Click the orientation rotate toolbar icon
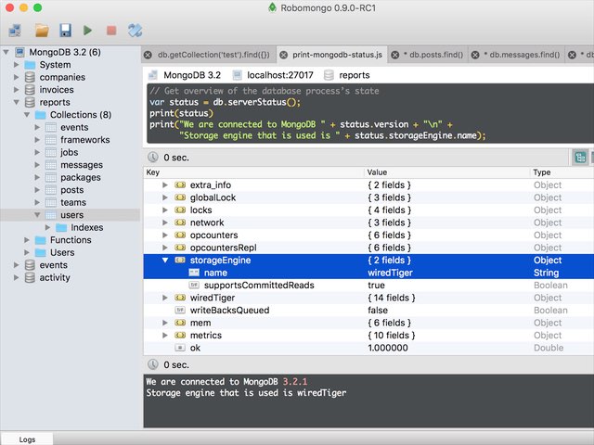This screenshot has height=445, width=594. [135, 31]
